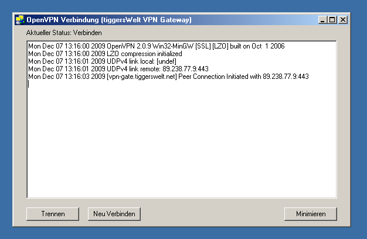This screenshot has height=239, width=367.
Task: Minimize the OpenVPN Verbindung window
Action: [322, 20]
